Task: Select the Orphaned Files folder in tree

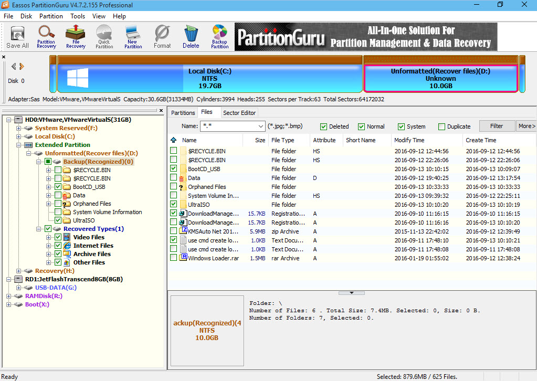Action: [92, 204]
